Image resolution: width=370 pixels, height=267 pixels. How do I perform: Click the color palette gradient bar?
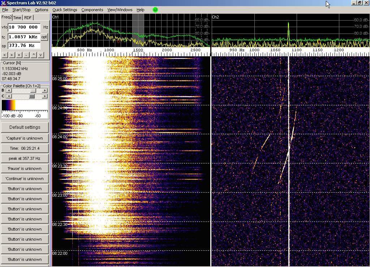(x=25, y=105)
